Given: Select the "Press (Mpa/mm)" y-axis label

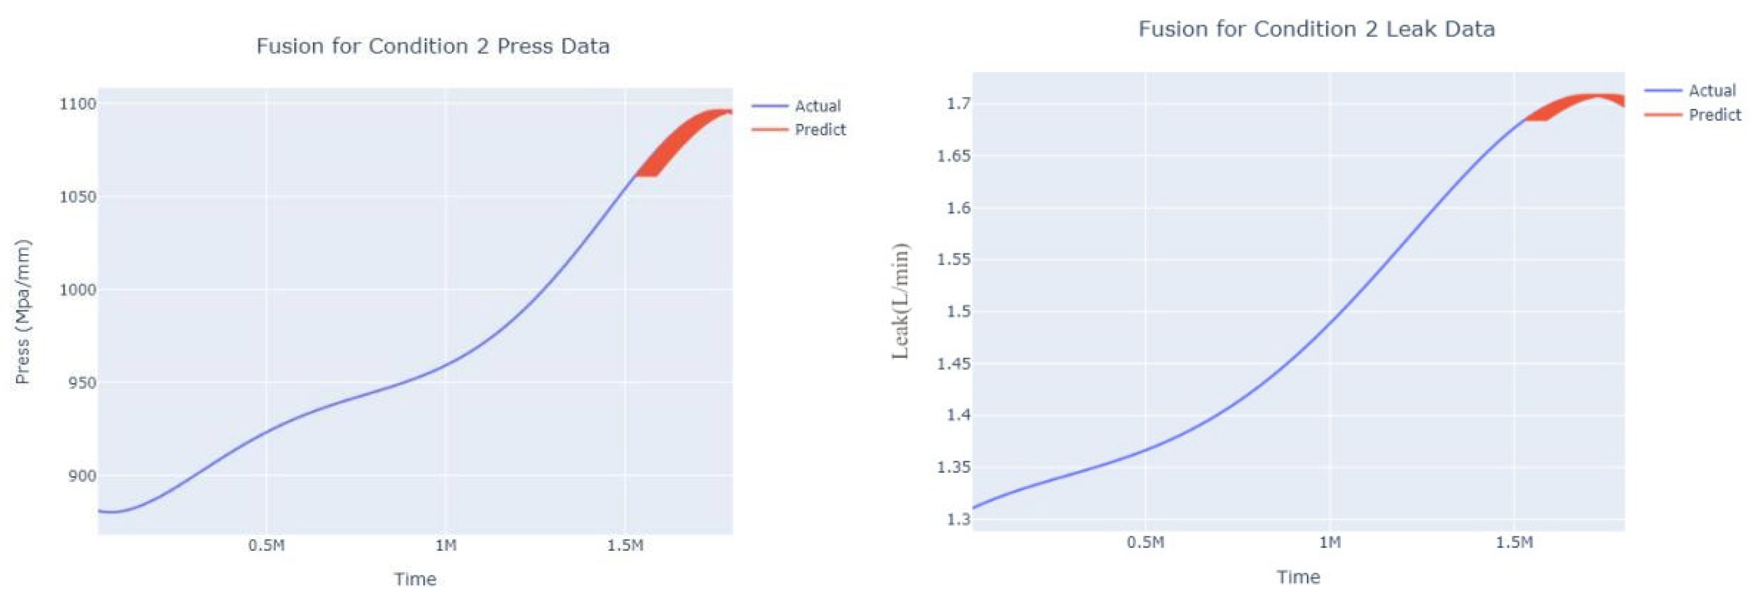Looking at the screenshot, I should click(23, 312).
